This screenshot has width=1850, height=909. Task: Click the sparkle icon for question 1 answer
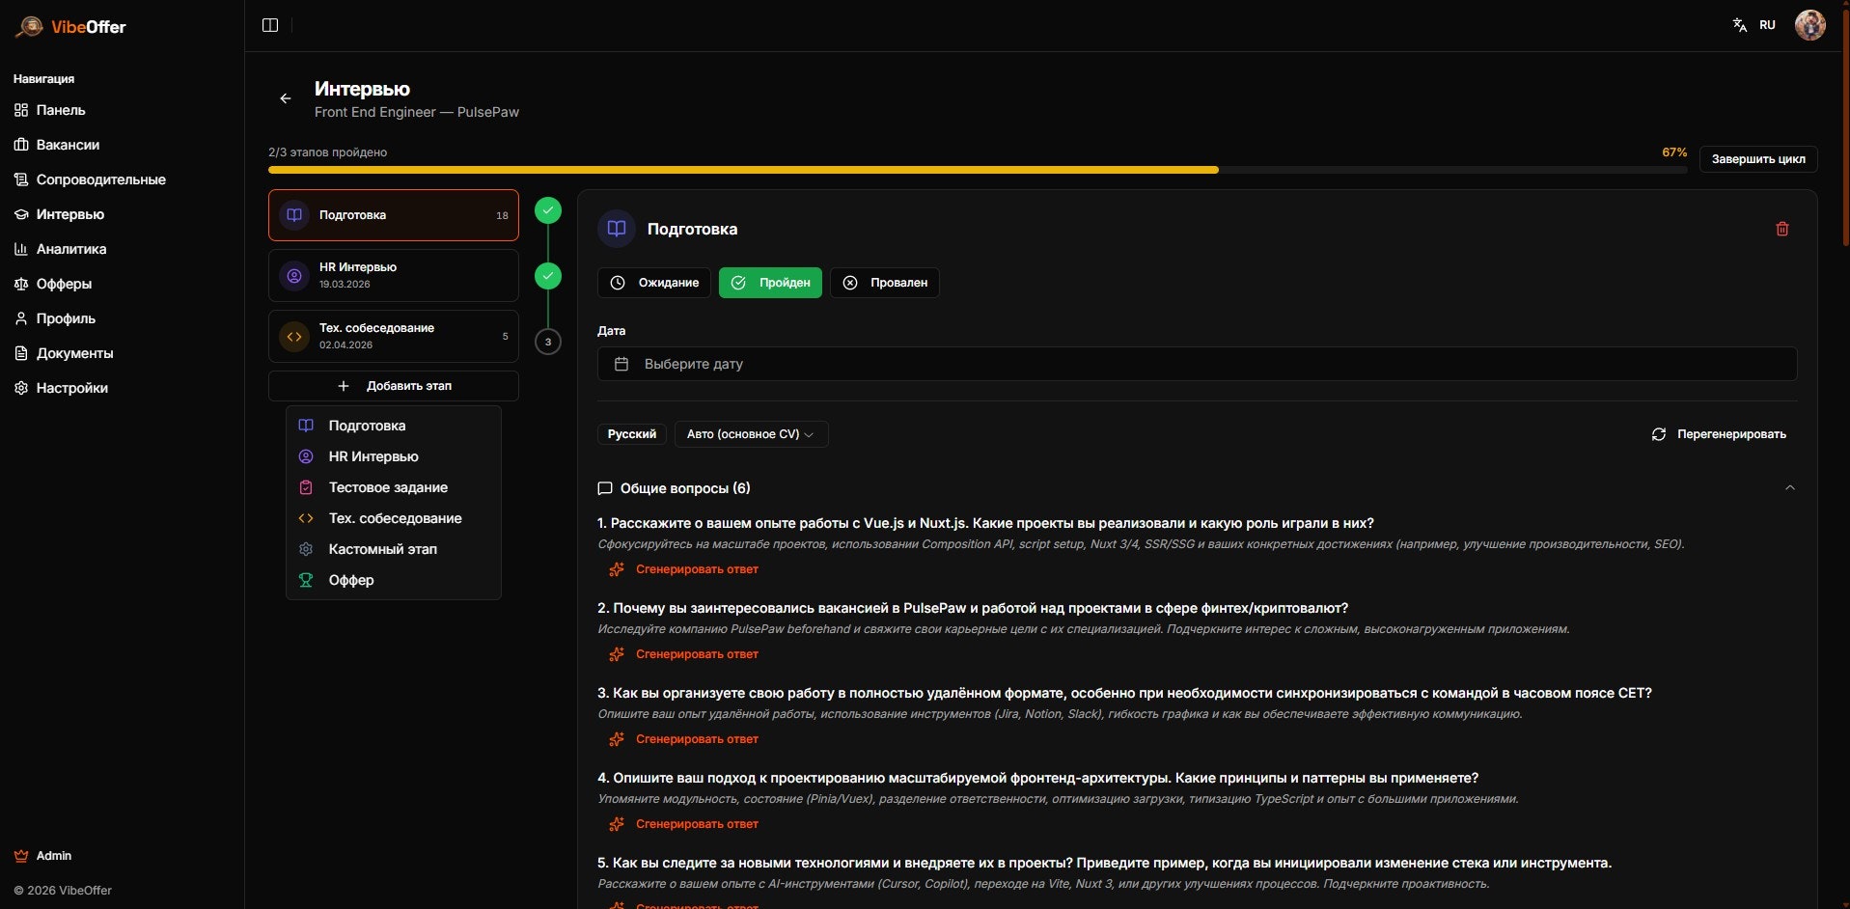point(617,569)
